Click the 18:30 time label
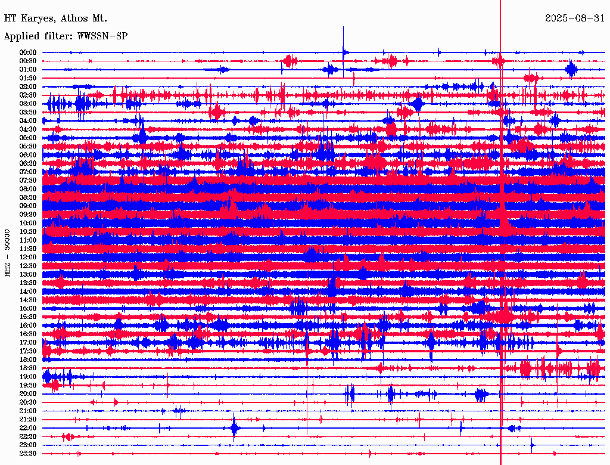Image resolution: width=610 pixels, height=465 pixels. [x=28, y=368]
